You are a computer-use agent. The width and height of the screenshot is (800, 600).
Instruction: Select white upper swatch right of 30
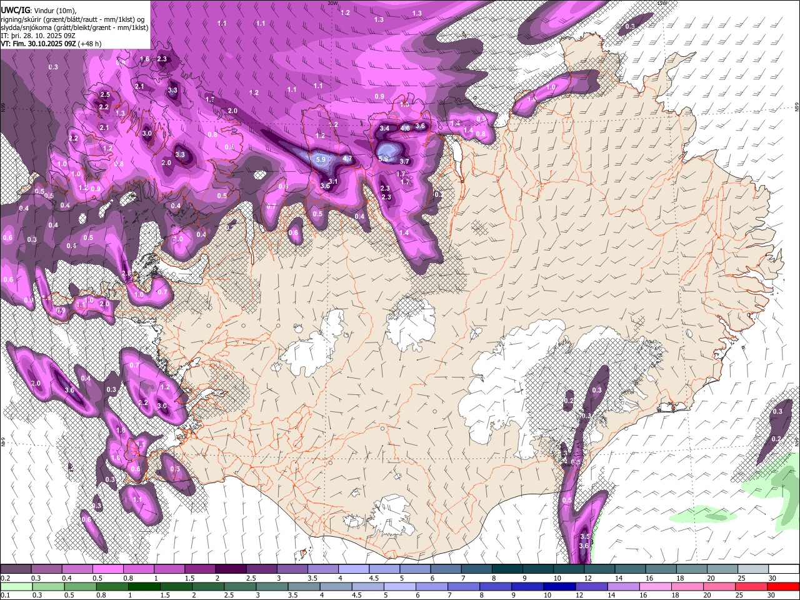point(784,569)
